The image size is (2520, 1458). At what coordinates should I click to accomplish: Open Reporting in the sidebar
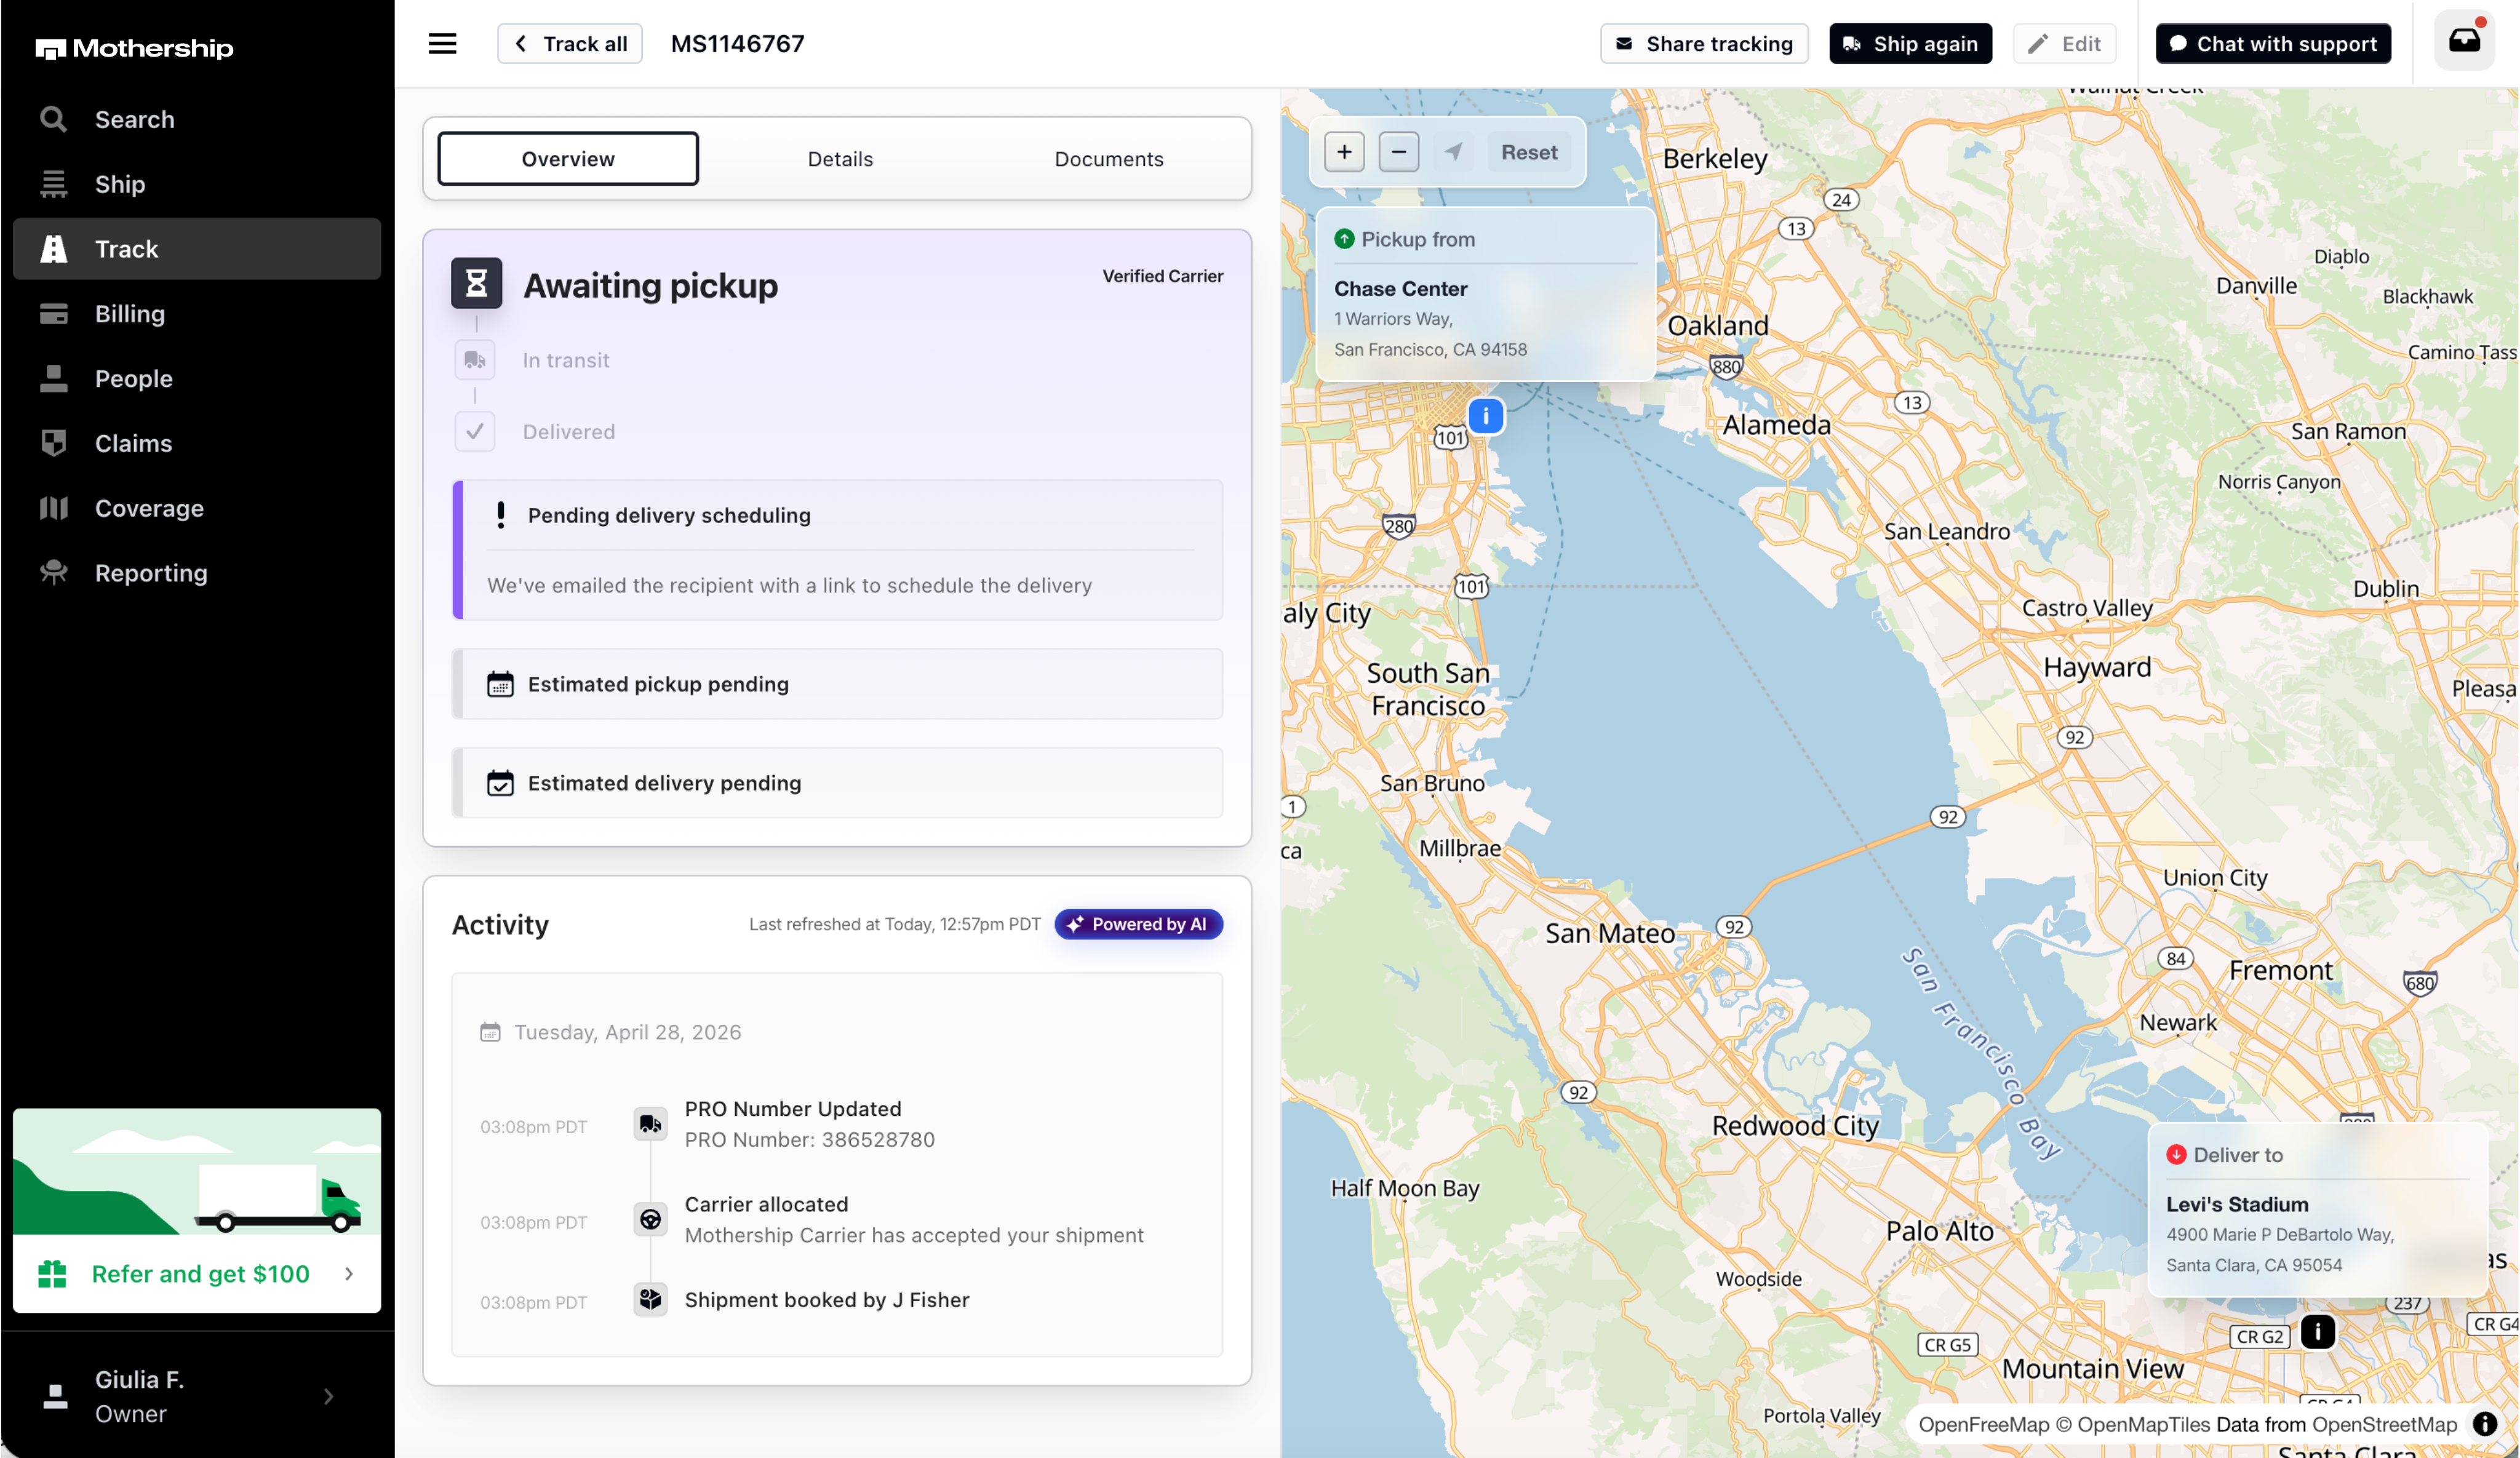(x=197, y=573)
